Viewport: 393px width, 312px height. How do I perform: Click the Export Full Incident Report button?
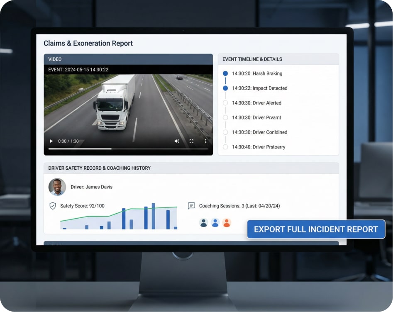point(316,229)
